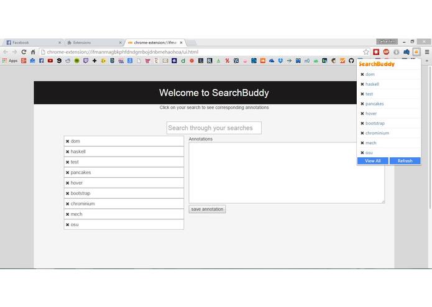Open the GitHub bookmark icon
Screen dimensions: 432x307
[x=351, y=61]
